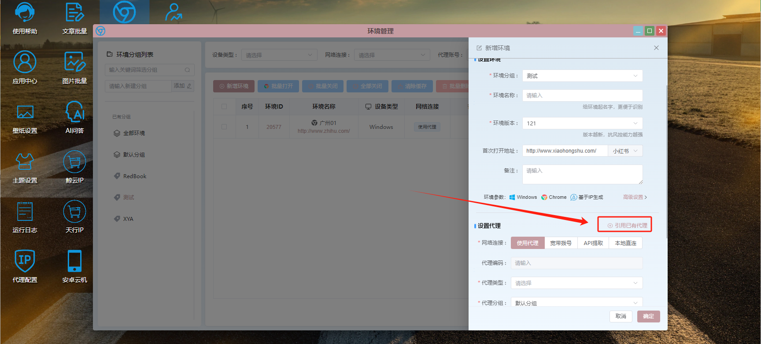The image size is (761, 344).
Task: Expand the 设备类型 filter dropdown
Action: tap(279, 55)
